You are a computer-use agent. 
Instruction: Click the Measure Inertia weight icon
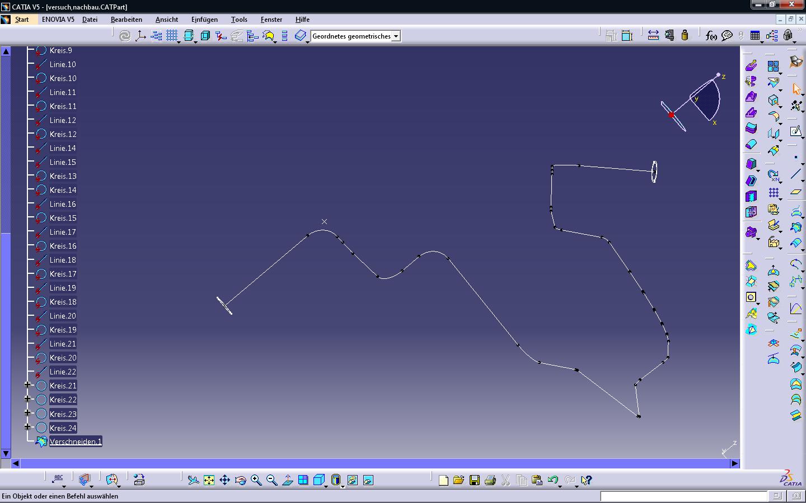tap(685, 36)
